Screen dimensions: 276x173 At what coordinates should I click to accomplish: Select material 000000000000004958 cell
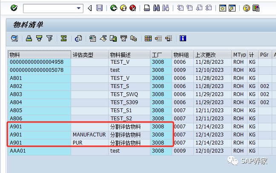pyautogui.click(x=39, y=62)
